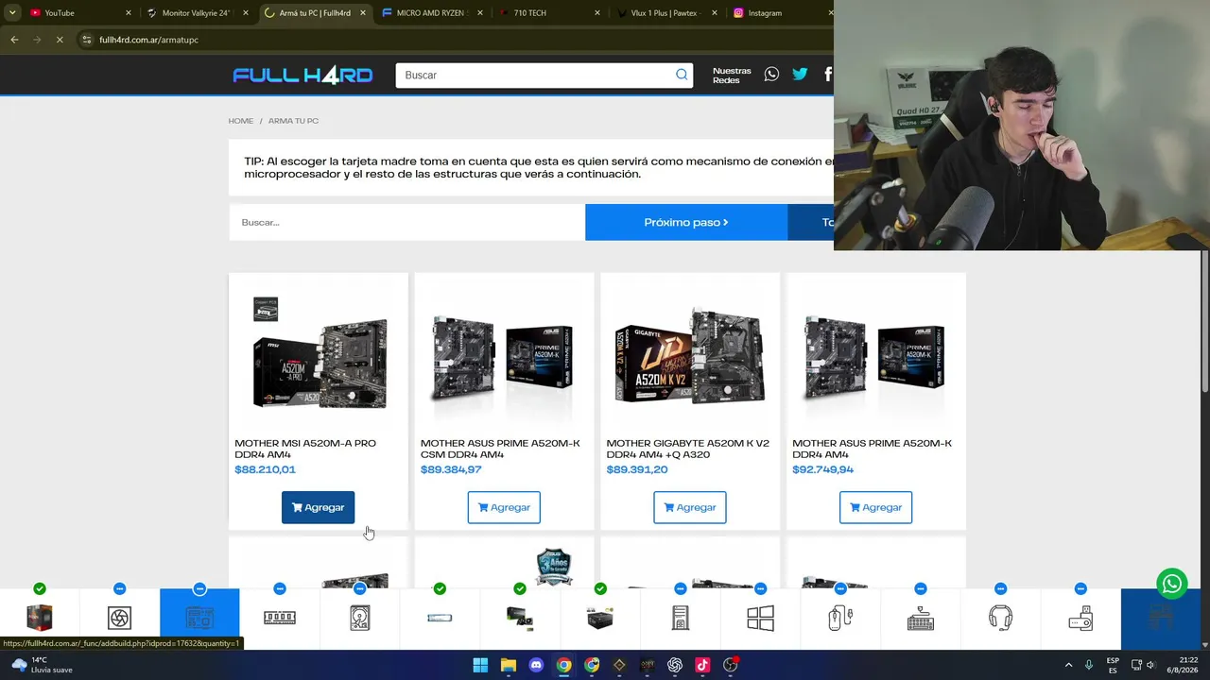Open the GIGABYTE A520M K V2 image
The image size is (1210, 680).
(689, 357)
